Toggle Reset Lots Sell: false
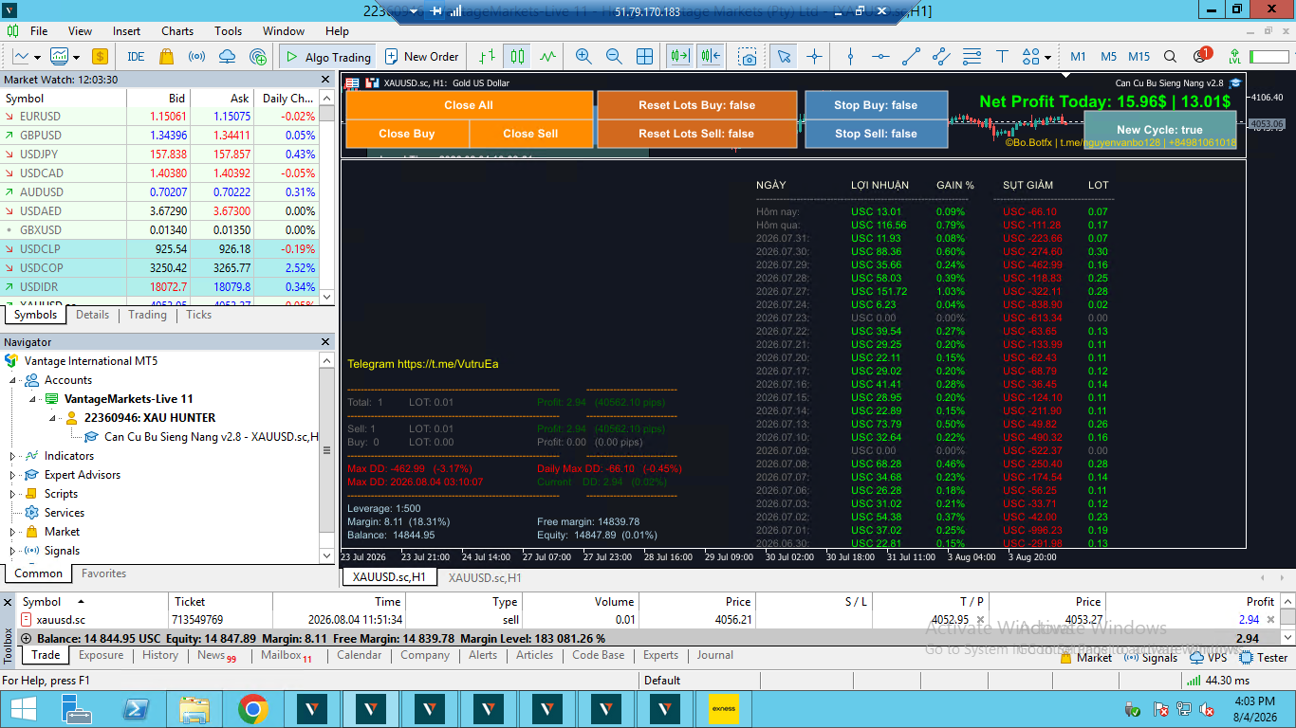This screenshot has width=1296, height=728. click(x=696, y=134)
